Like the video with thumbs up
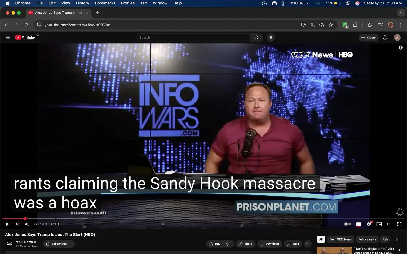This screenshot has width=407, height=254. tap(214, 244)
